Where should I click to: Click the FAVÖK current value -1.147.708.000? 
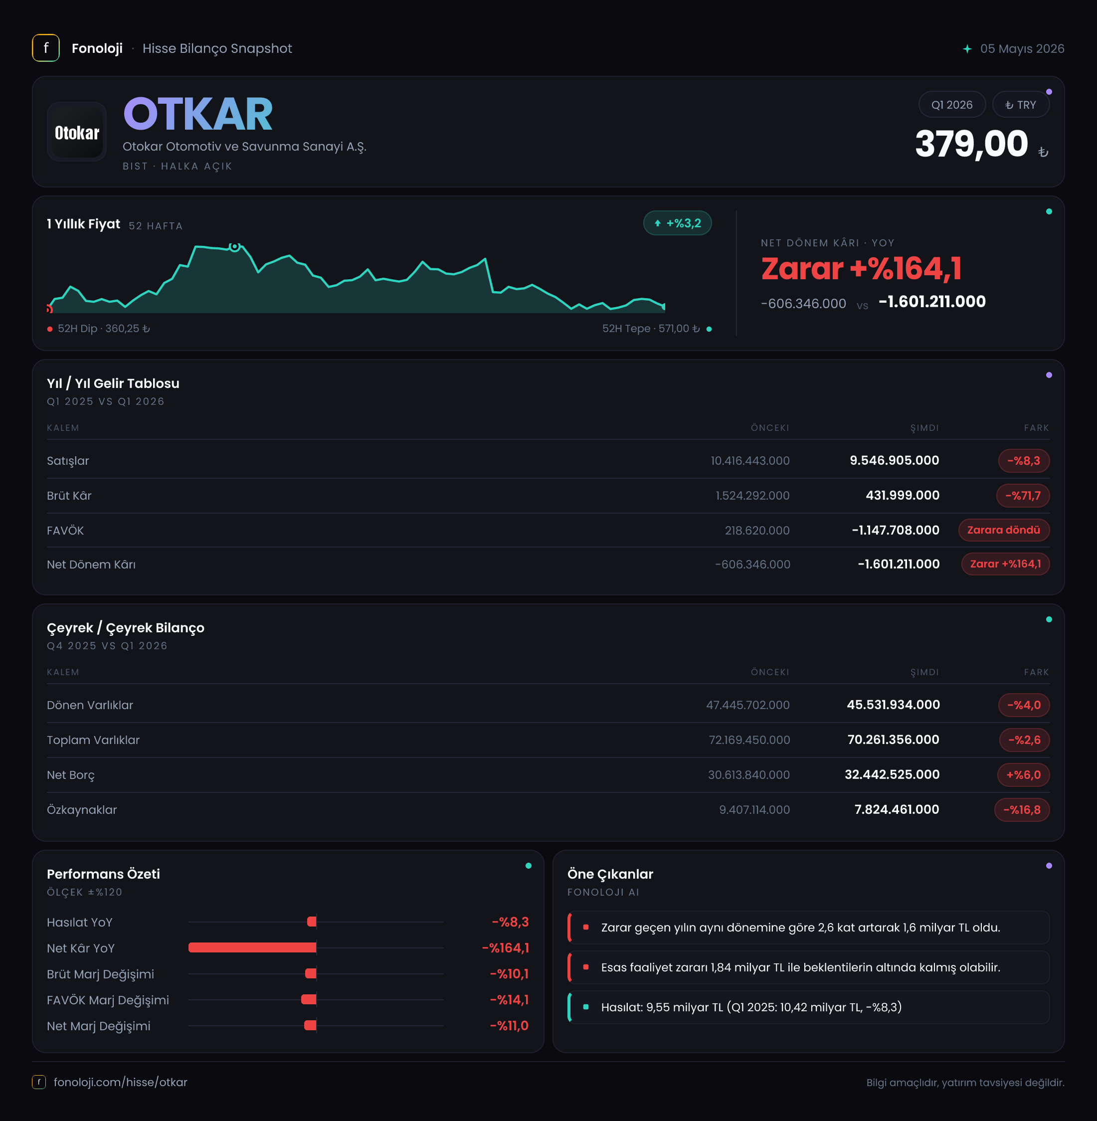tap(896, 530)
